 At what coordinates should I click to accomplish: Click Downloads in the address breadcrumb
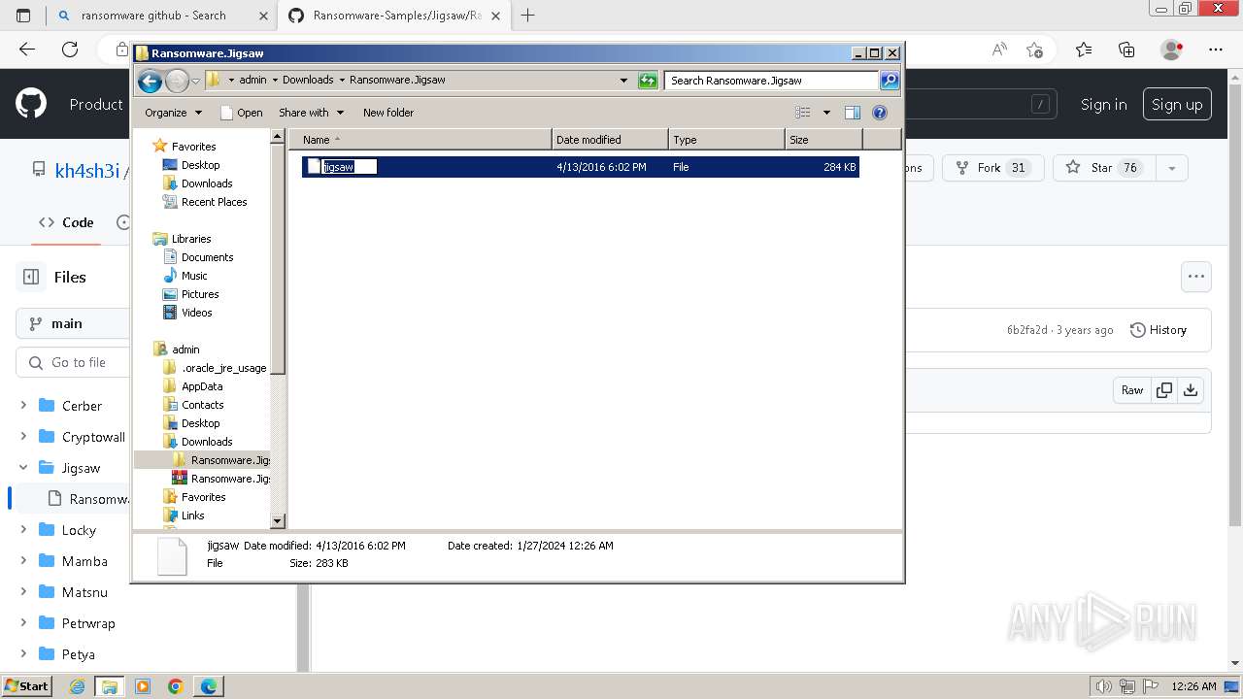click(x=308, y=80)
